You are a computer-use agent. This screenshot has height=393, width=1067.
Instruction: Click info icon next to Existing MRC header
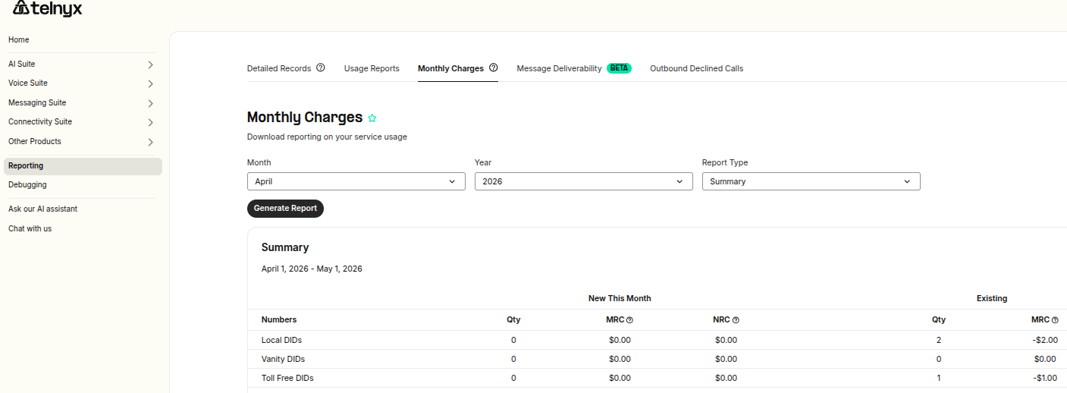coord(1055,320)
